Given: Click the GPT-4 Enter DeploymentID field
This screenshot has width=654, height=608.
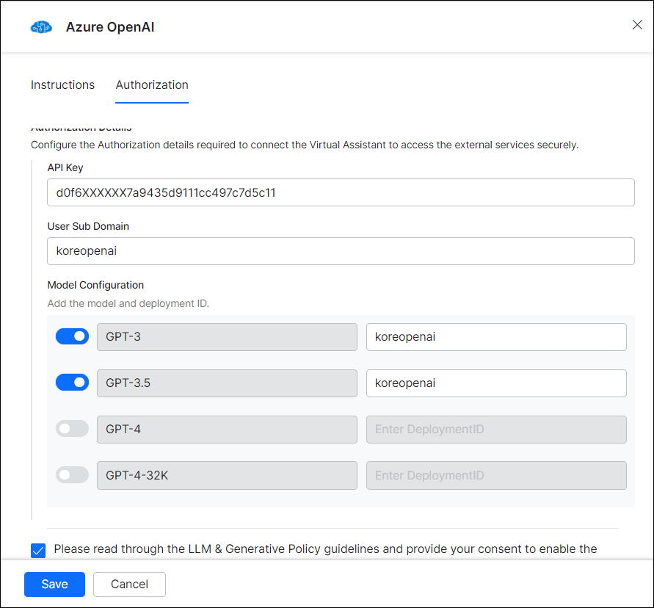Looking at the screenshot, I should coord(495,429).
